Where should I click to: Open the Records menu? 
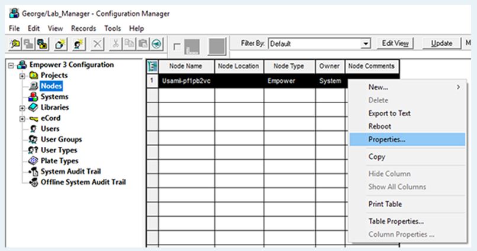click(x=83, y=28)
